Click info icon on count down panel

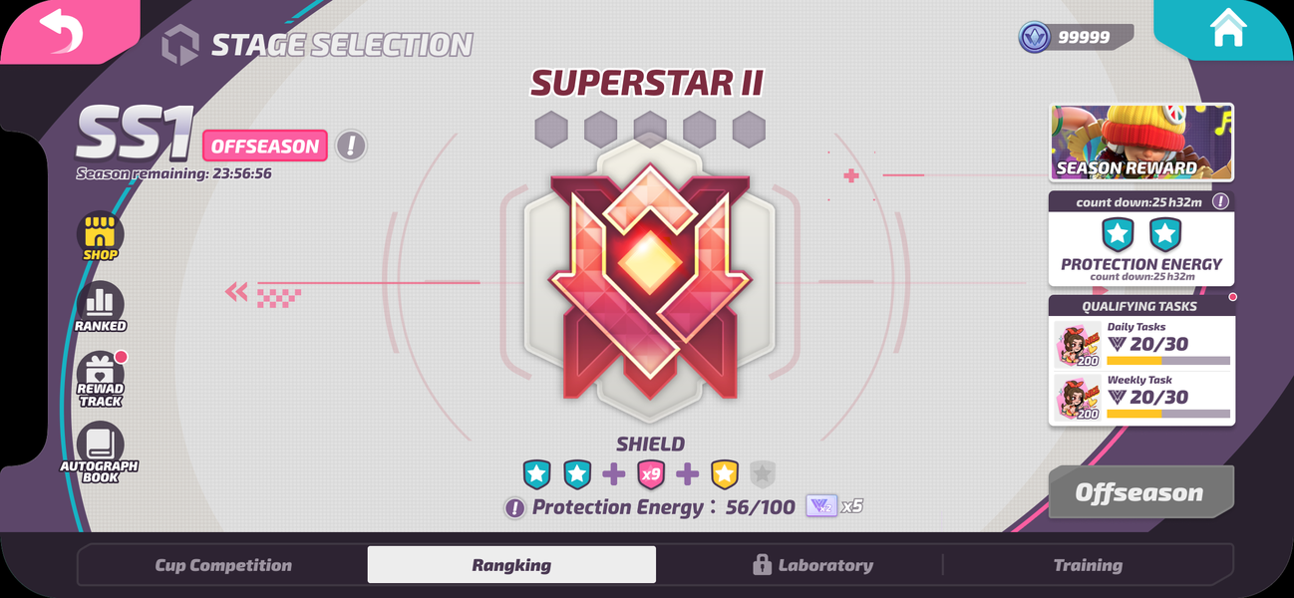1220,201
